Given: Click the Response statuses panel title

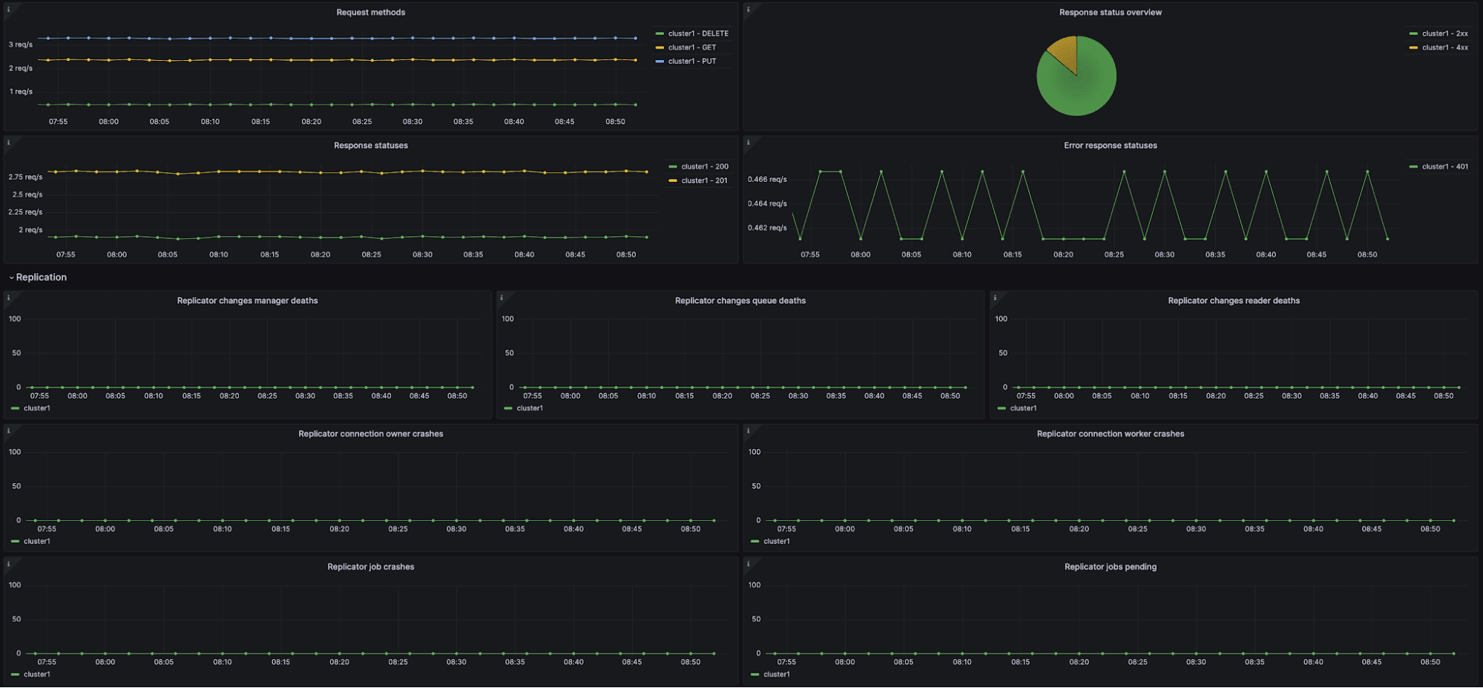Looking at the screenshot, I should 371,145.
